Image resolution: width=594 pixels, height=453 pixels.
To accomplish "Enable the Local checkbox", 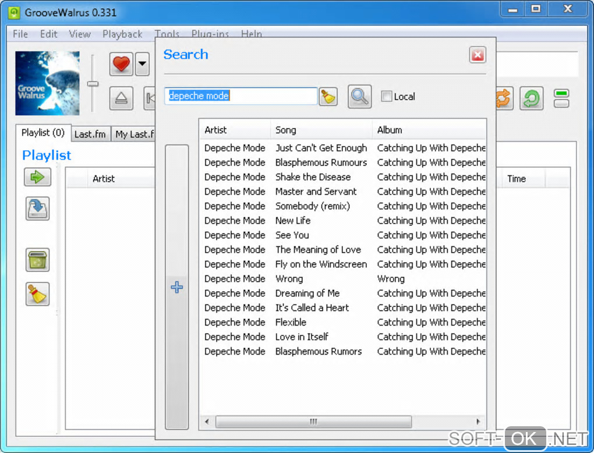I will pos(387,96).
